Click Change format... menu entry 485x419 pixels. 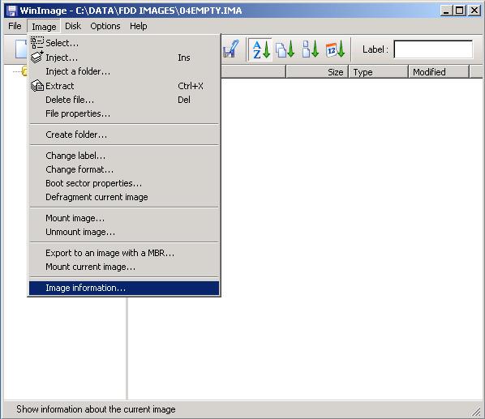(x=124, y=169)
